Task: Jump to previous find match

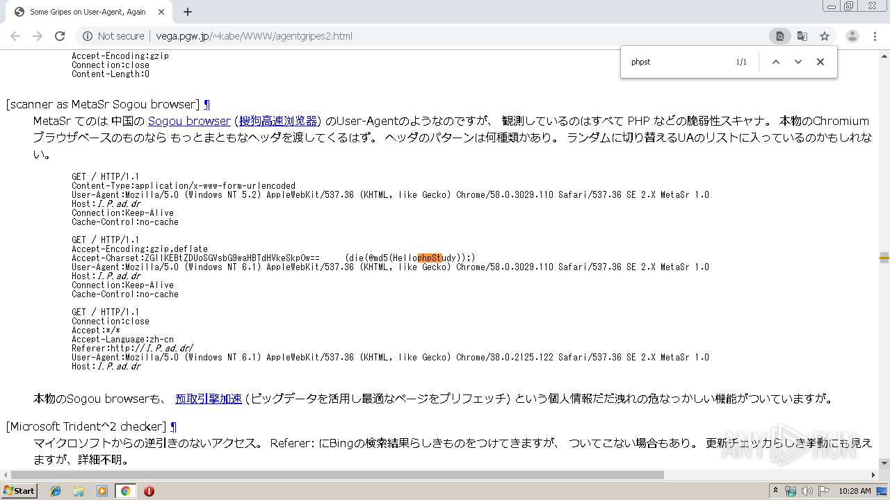Action: click(x=776, y=62)
